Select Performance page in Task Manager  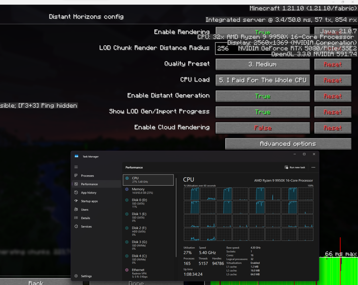click(x=96, y=184)
